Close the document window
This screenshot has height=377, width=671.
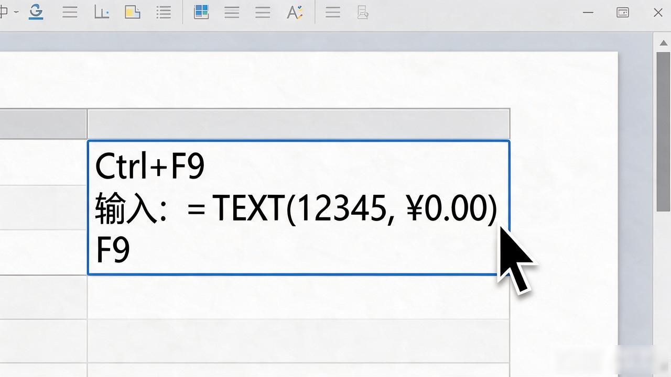658,12
